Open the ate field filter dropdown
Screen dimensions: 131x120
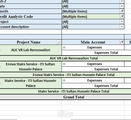pos(122,6)
